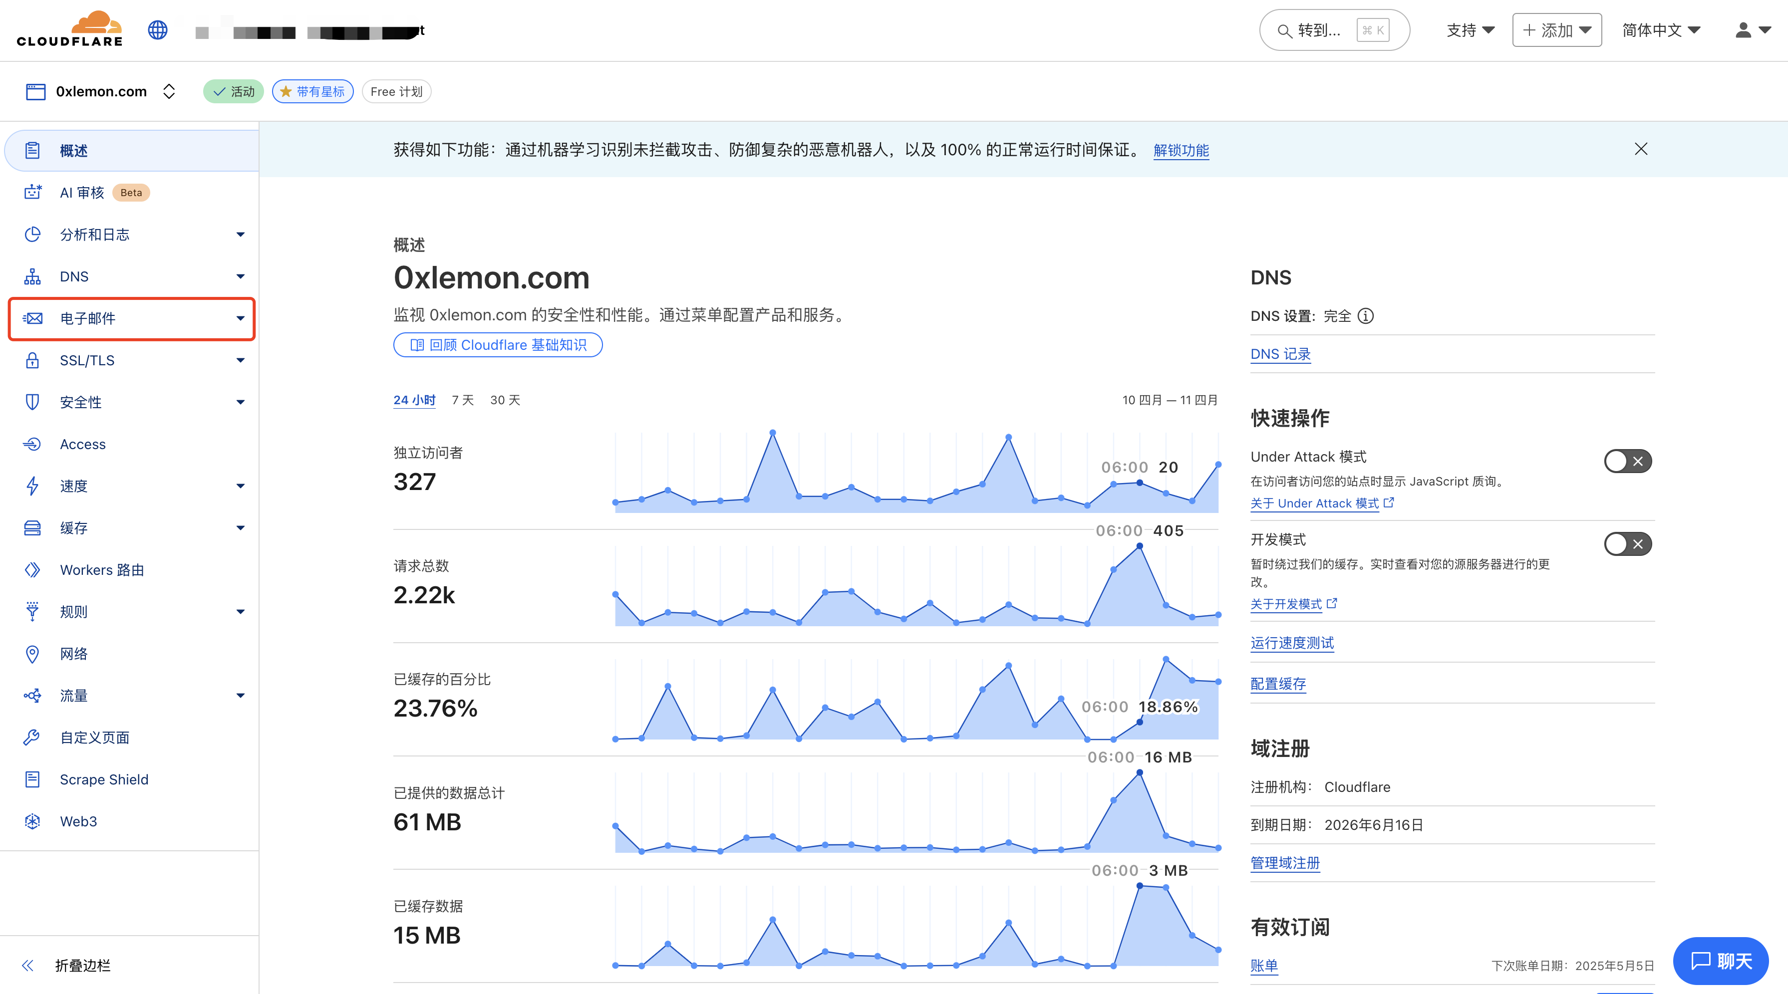Click the network location pin icon
Image resolution: width=1788 pixels, height=994 pixels.
[x=32, y=653]
